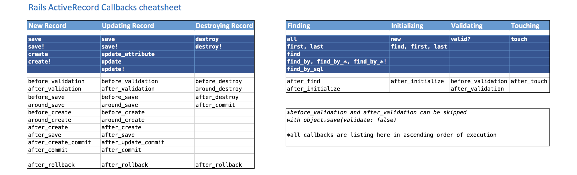
Task: Select the New Record column header
Action: click(64, 26)
